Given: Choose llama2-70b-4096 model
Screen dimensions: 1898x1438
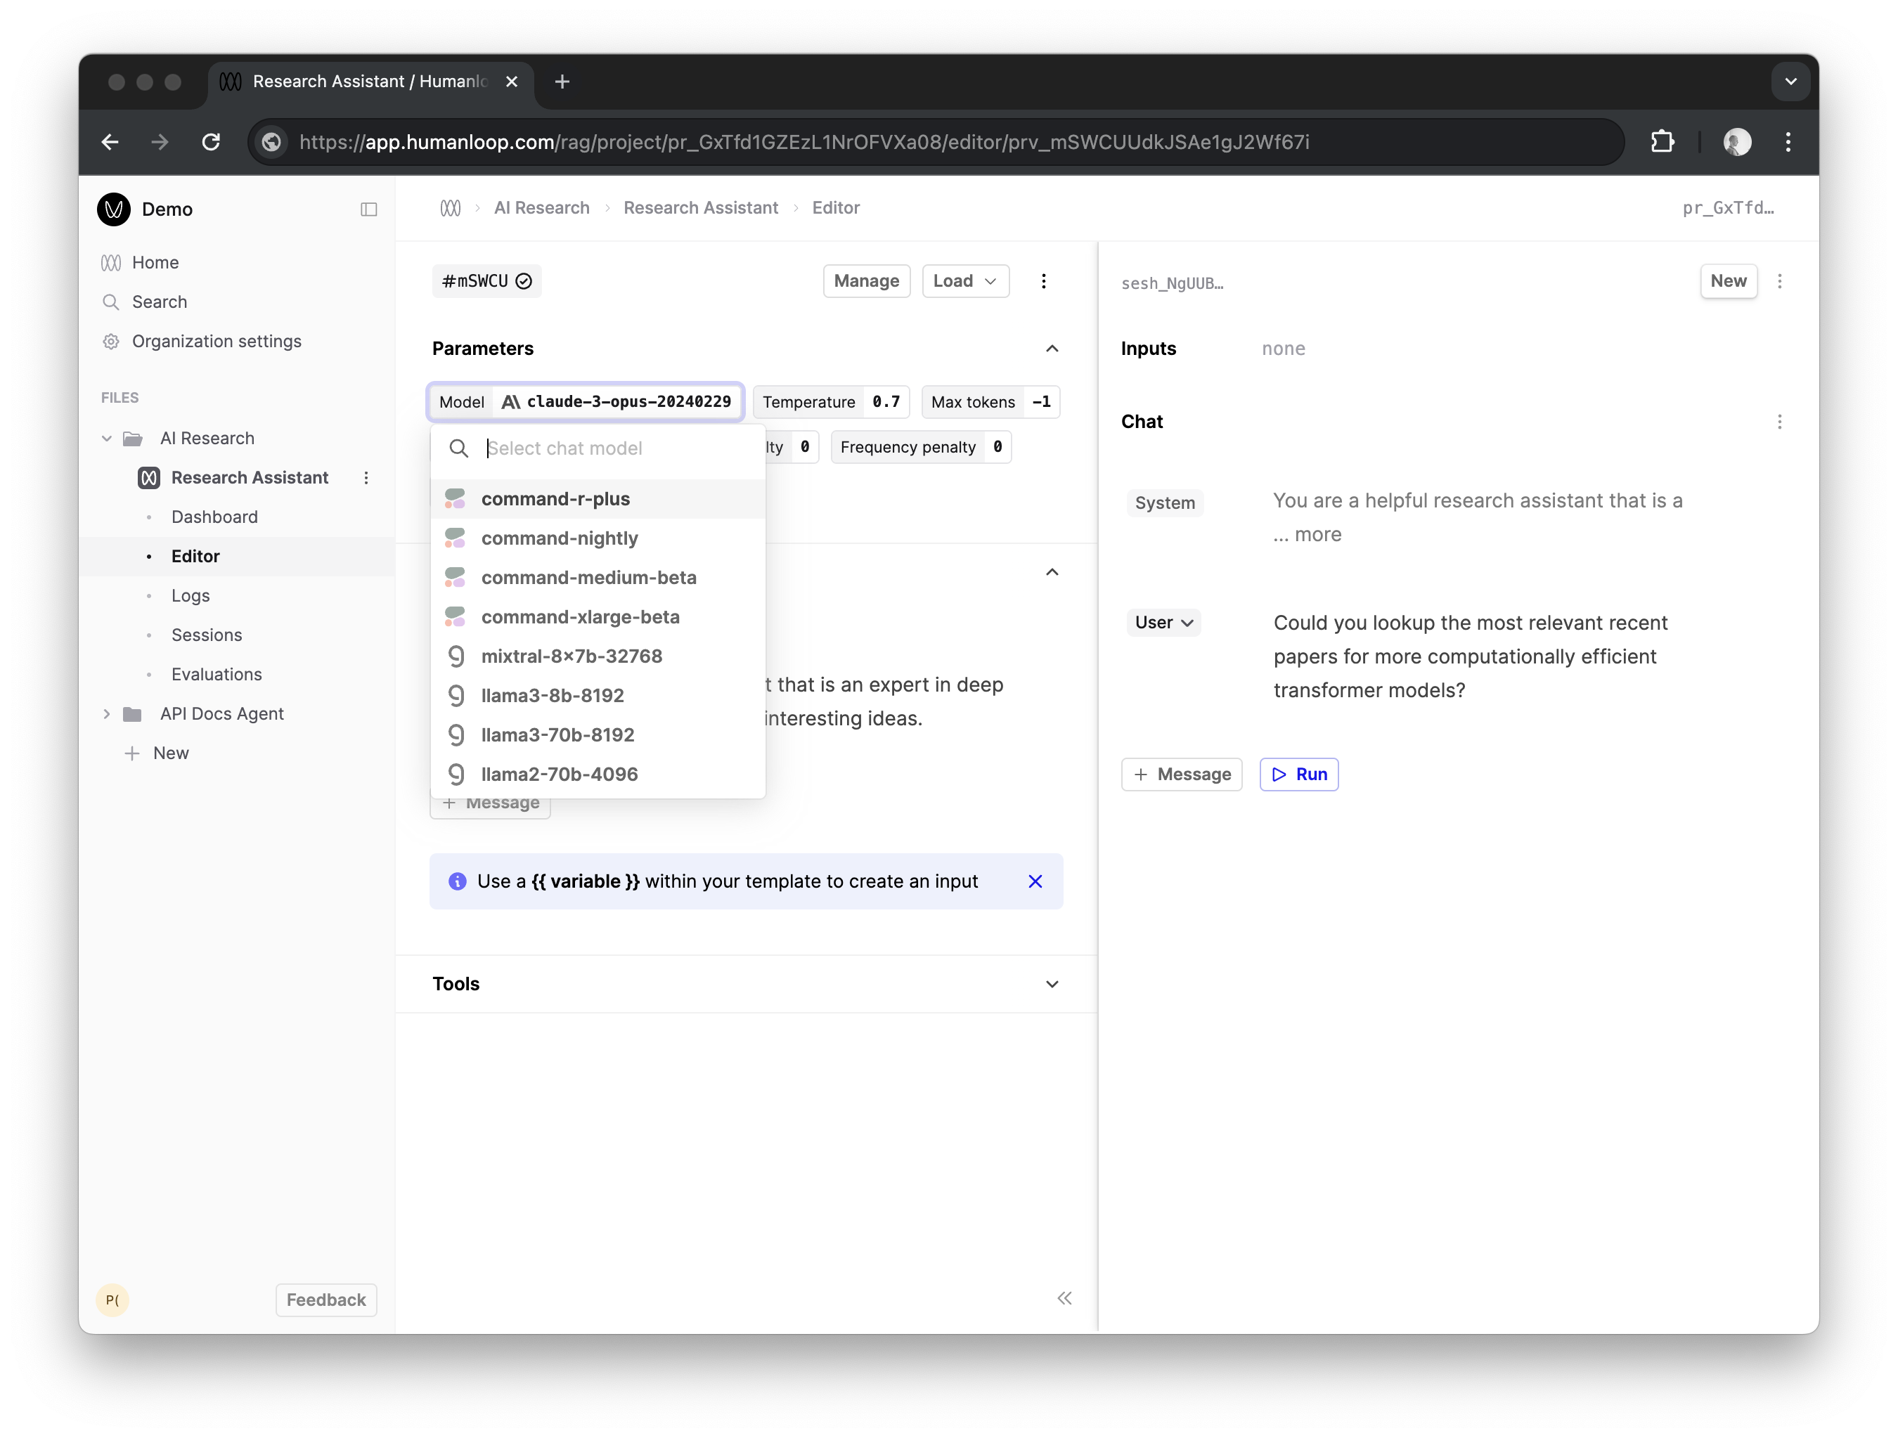Looking at the screenshot, I should (598, 775).
